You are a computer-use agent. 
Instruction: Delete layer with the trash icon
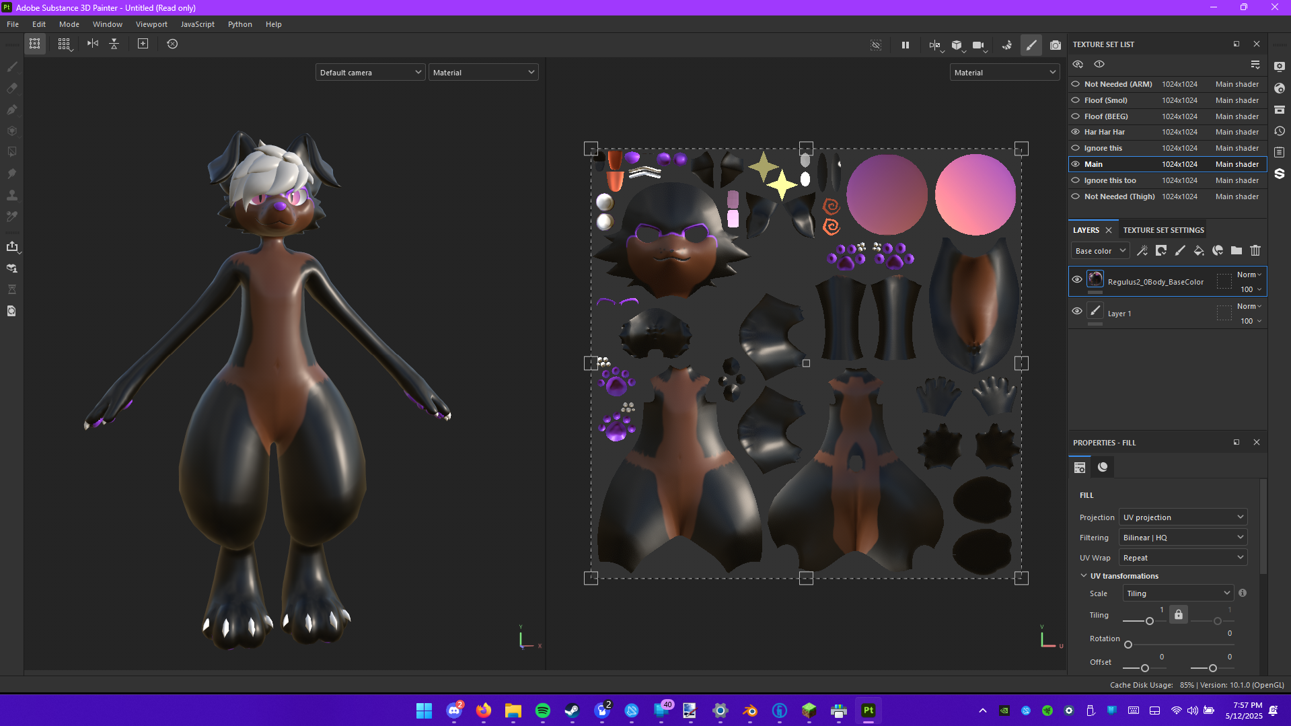[1255, 251]
